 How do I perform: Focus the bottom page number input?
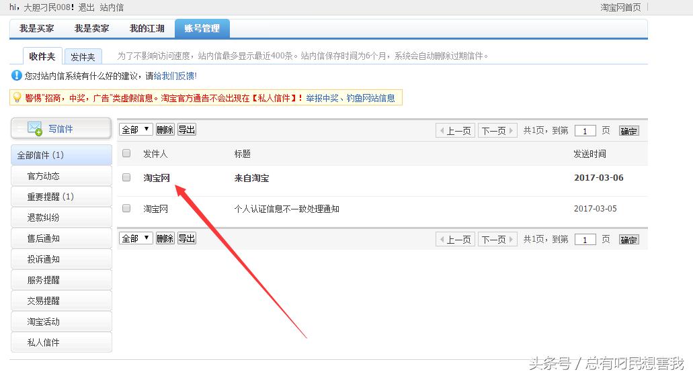coord(585,240)
